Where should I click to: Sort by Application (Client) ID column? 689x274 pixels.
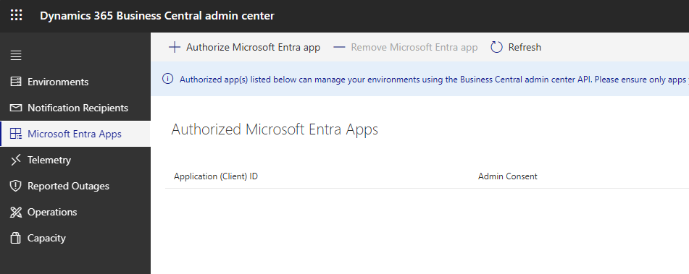tap(216, 176)
